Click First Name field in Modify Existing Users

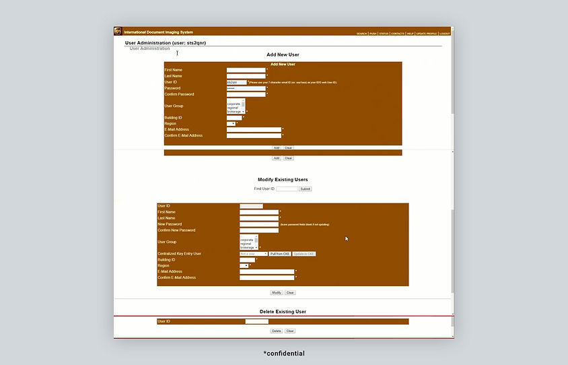259,212
